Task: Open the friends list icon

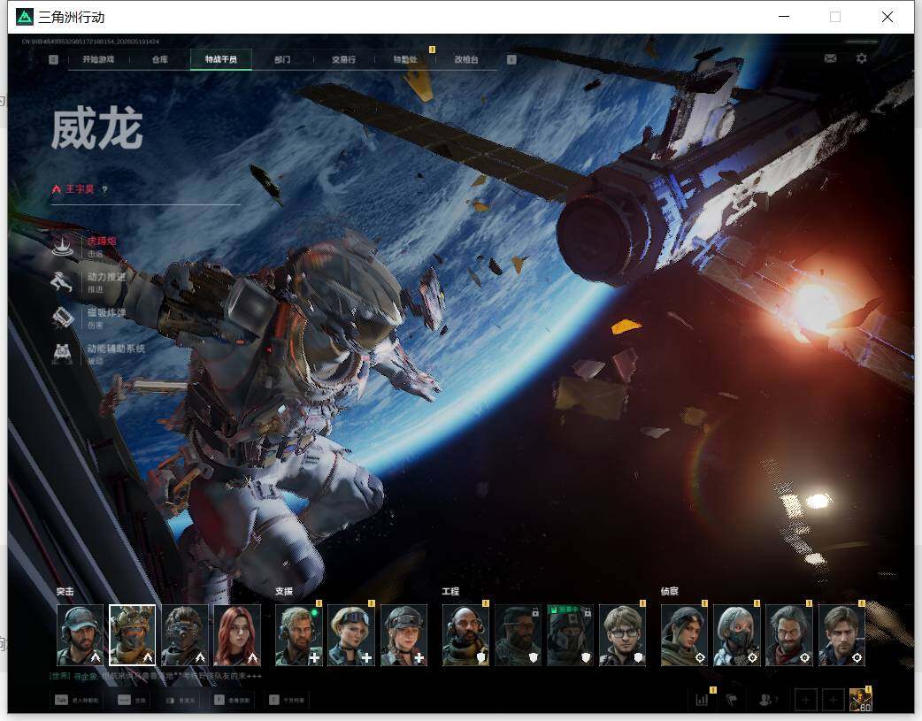Action: (x=767, y=700)
